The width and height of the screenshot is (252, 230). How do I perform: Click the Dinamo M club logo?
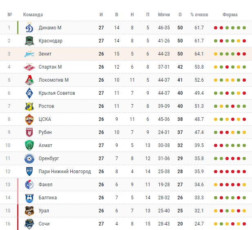29,28
